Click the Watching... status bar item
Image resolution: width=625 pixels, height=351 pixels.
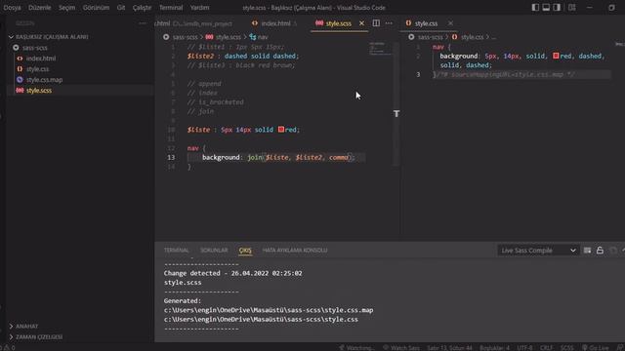coord(356,347)
